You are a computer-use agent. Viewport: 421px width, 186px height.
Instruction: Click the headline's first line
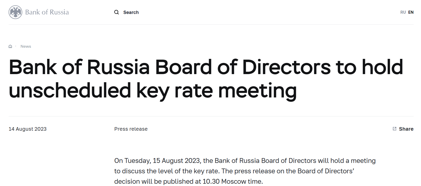coord(206,67)
